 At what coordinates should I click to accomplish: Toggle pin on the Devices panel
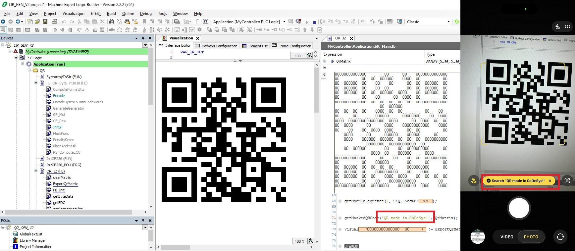[143, 38]
